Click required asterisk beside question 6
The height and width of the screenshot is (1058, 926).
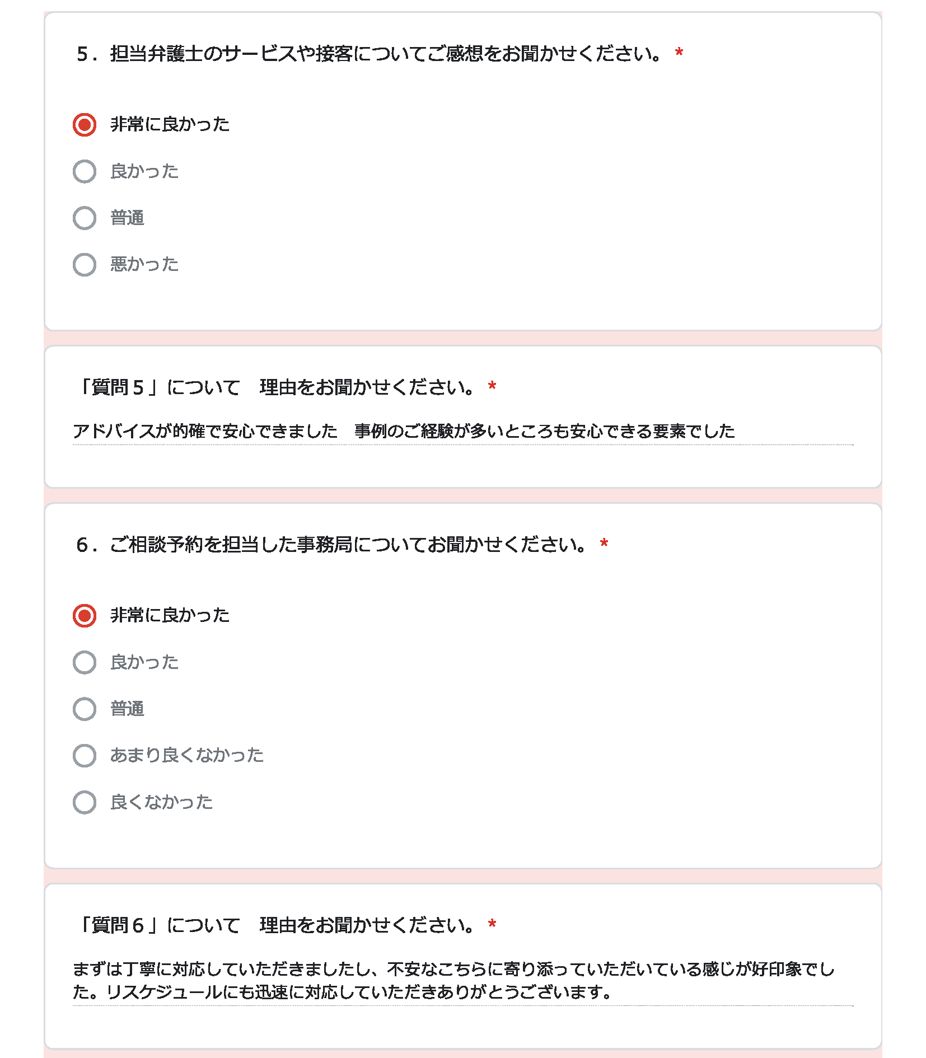(604, 544)
